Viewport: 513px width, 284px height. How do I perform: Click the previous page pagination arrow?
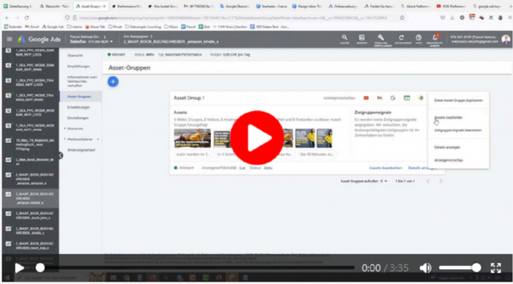point(427,181)
